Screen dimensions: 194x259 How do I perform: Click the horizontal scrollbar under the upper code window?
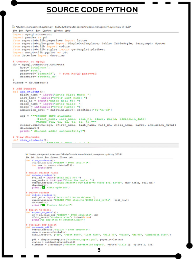tap(95, 146)
